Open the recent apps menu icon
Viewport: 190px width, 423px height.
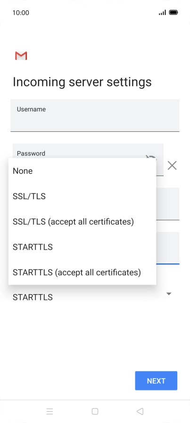(50, 411)
